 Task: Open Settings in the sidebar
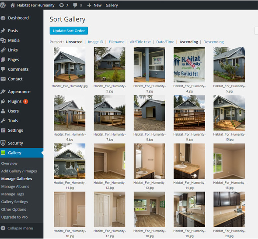(15, 130)
